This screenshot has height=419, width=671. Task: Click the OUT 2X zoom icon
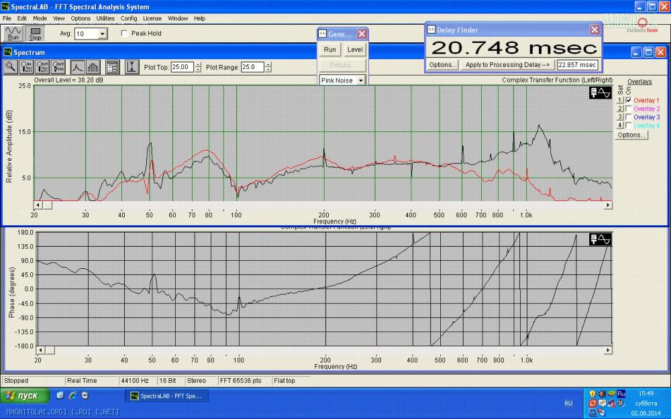(x=43, y=67)
